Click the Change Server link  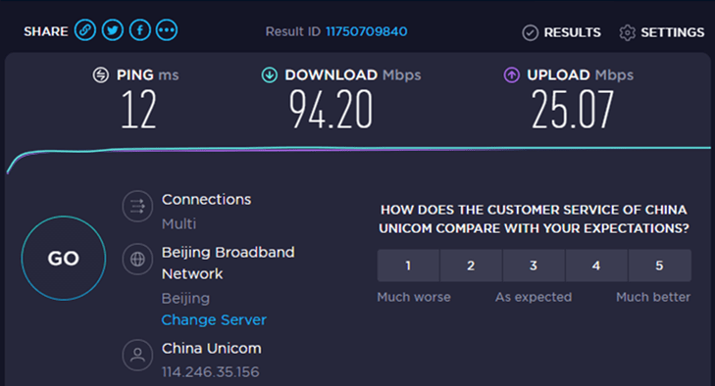coord(214,320)
